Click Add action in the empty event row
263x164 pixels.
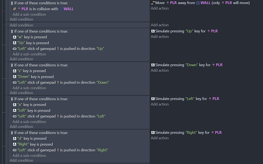pyautogui.click(x=159, y=25)
